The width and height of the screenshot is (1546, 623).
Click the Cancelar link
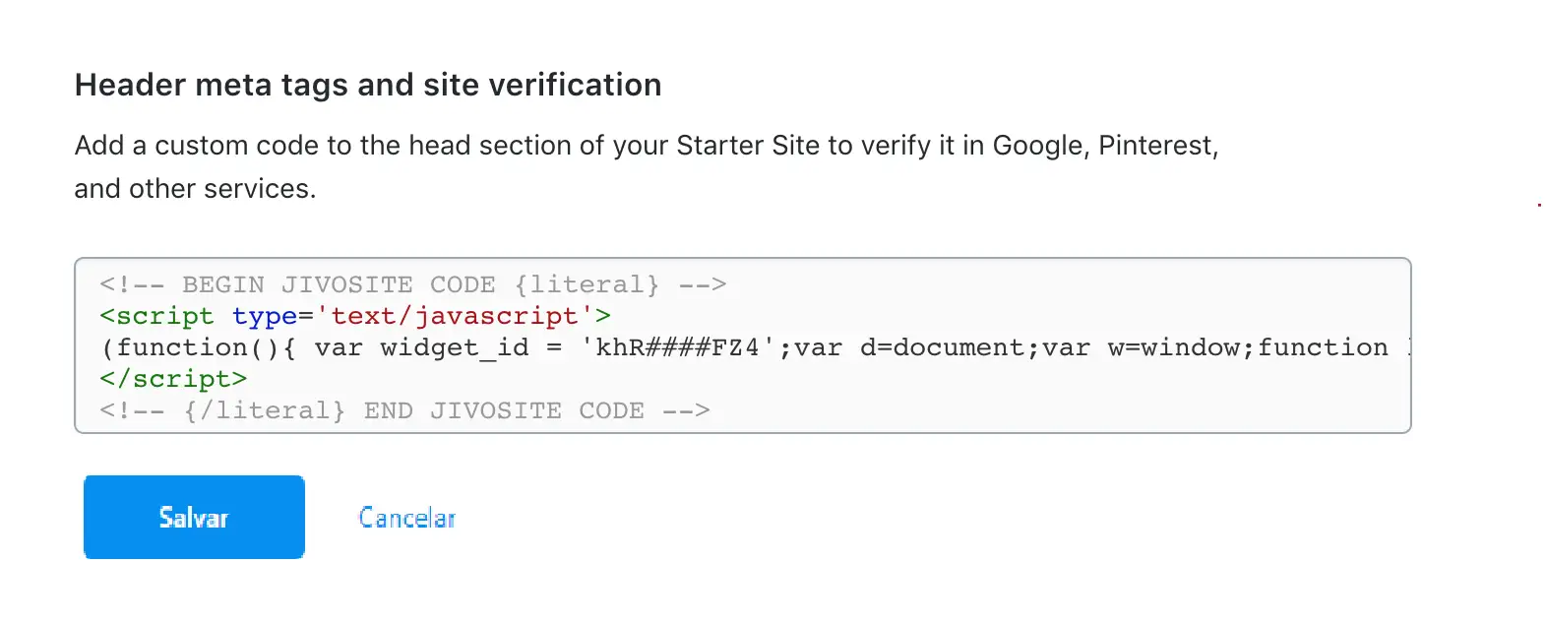tap(406, 518)
